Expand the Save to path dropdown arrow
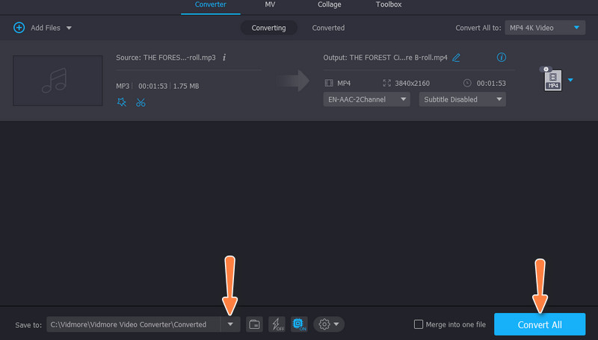 click(230, 324)
